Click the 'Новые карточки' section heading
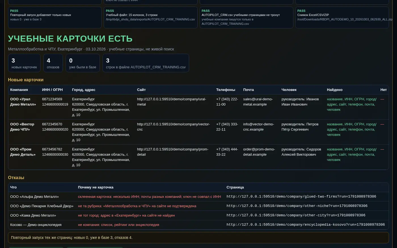Screen dimensions: 397x248 tap(26, 80)
